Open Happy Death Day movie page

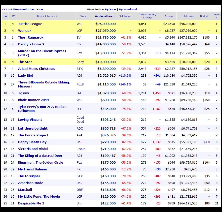pyautogui.click(x=32, y=142)
